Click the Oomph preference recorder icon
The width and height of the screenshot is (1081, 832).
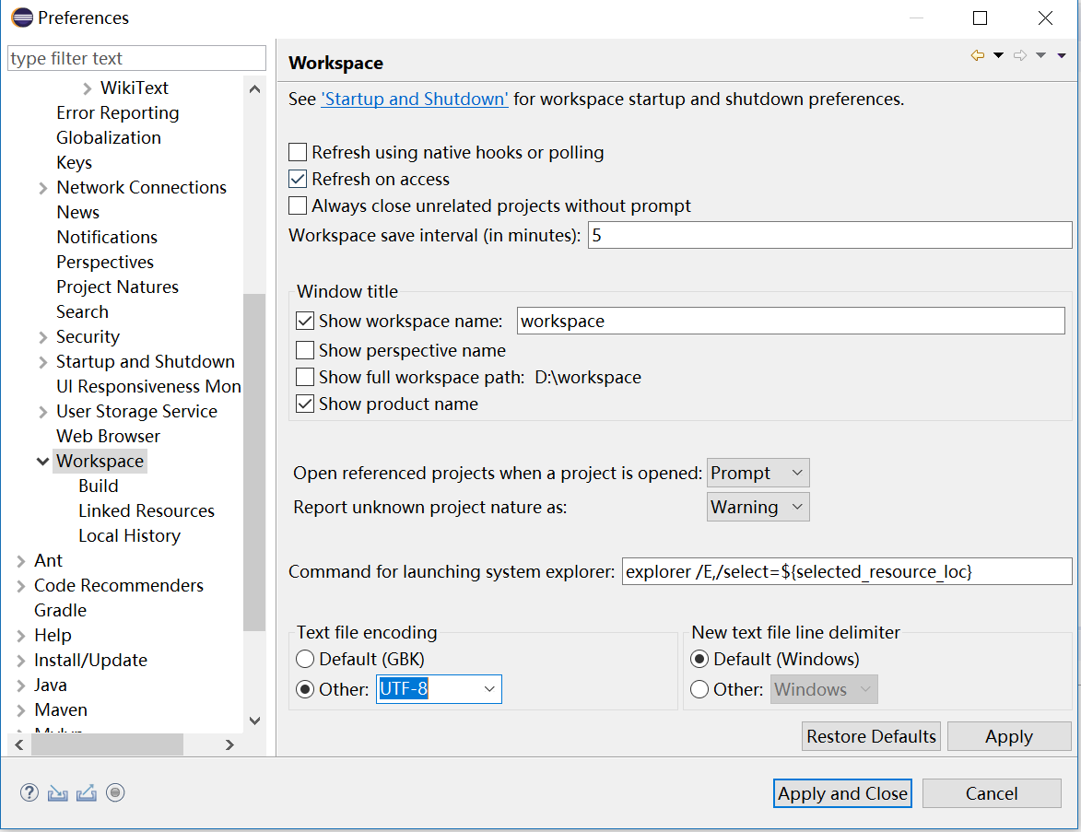(x=114, y=792)
